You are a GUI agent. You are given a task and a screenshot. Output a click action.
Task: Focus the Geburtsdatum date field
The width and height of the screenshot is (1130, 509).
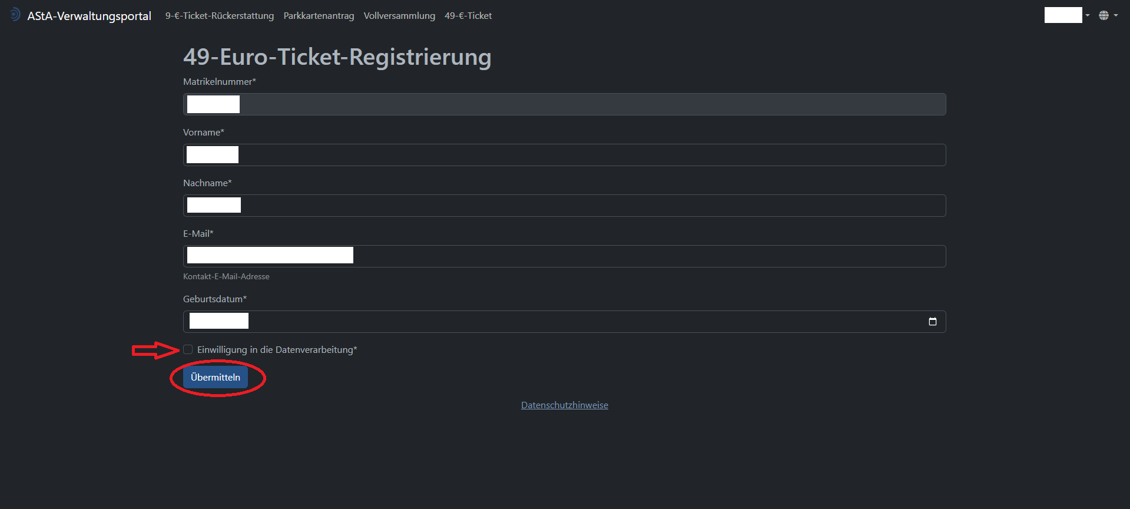click(565, 322)
